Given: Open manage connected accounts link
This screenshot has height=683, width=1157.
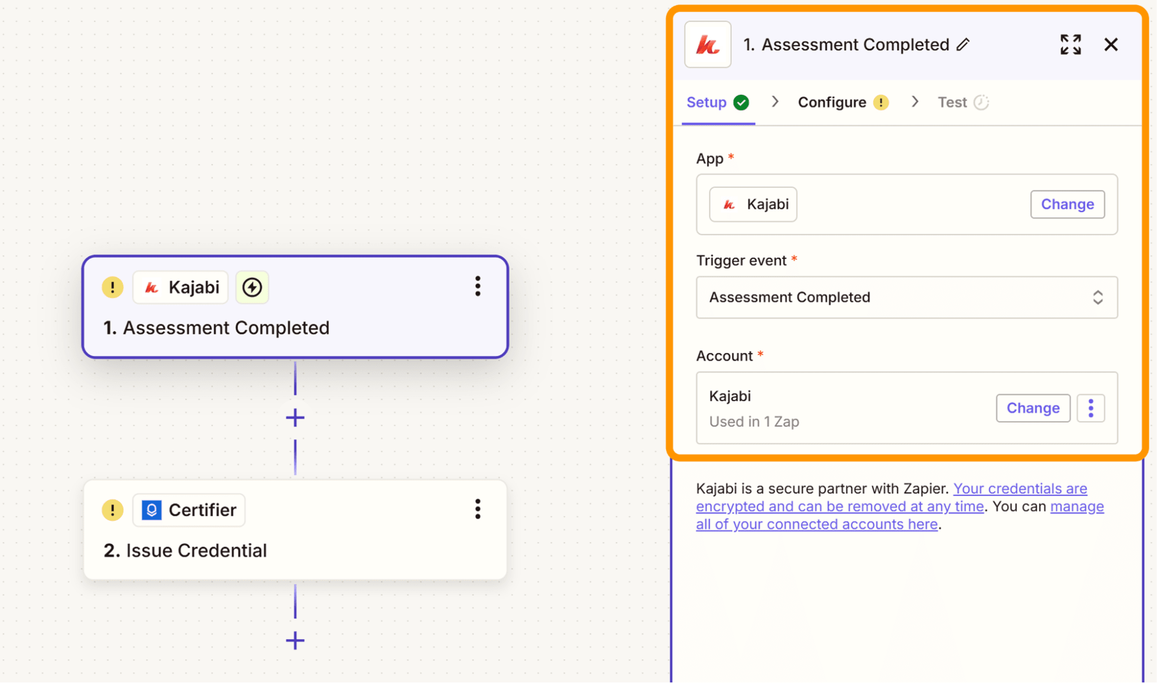Looking at the screenshot, I should point(900,515).
